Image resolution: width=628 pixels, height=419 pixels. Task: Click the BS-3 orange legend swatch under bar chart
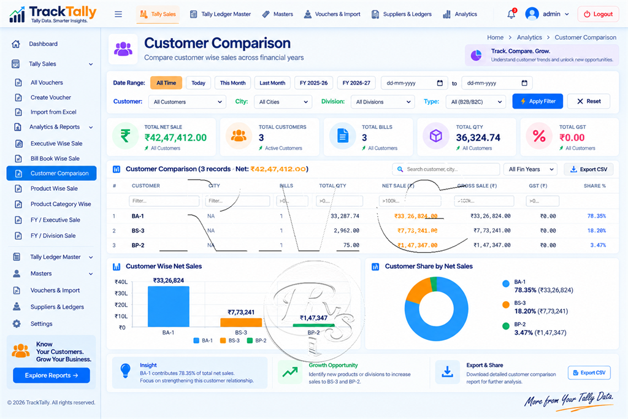tap(223, 340)
